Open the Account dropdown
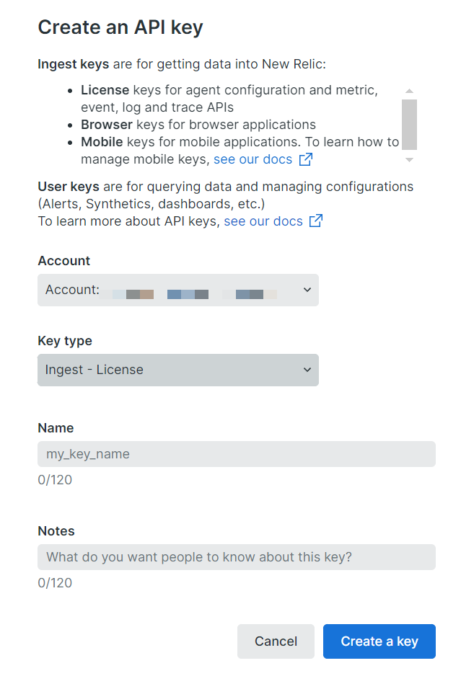The image size is (461, 689). click(x=177, y=290)
